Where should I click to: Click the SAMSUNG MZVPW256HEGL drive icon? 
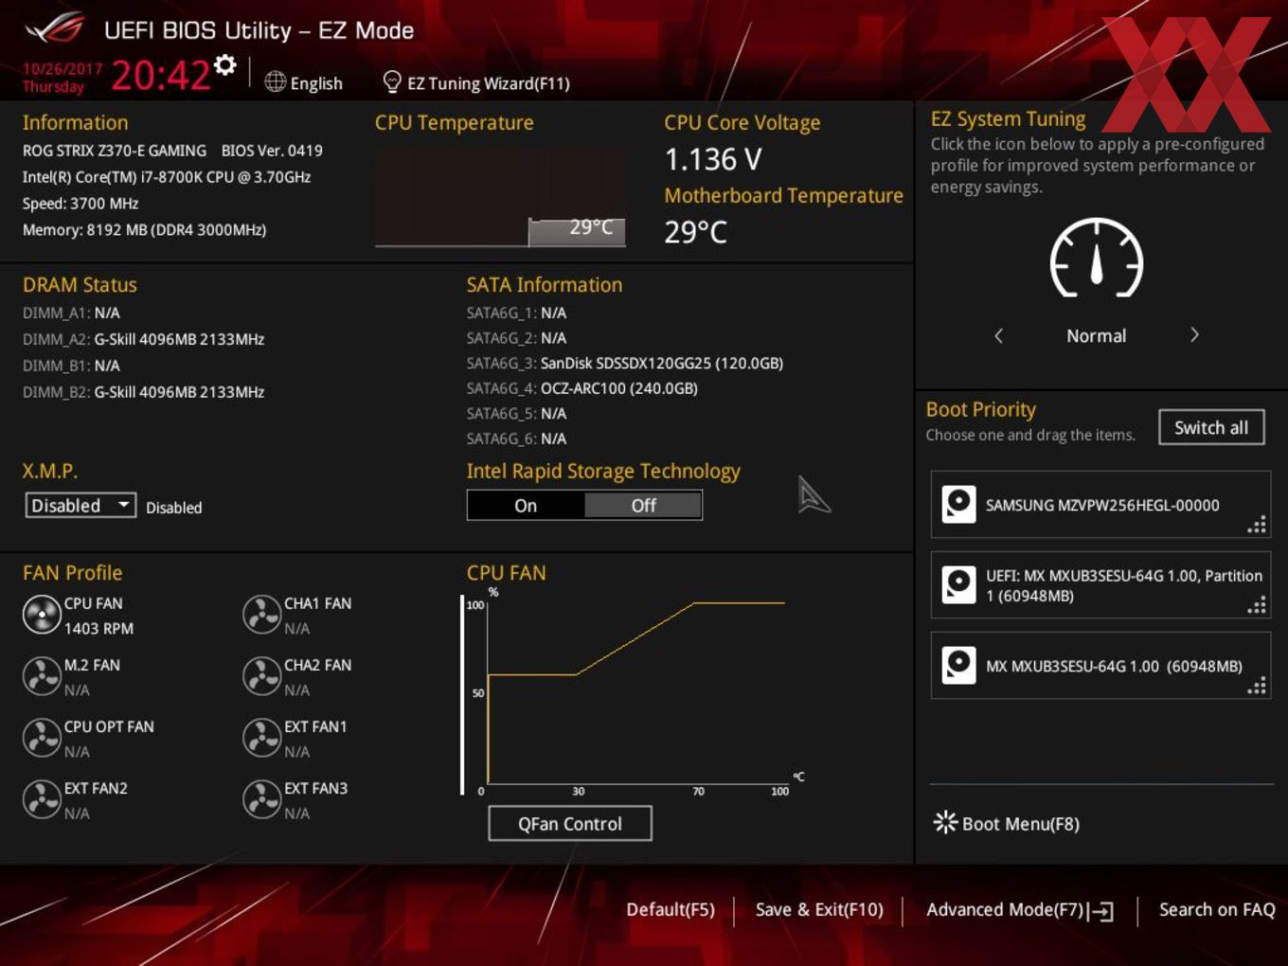click(958, 504)
